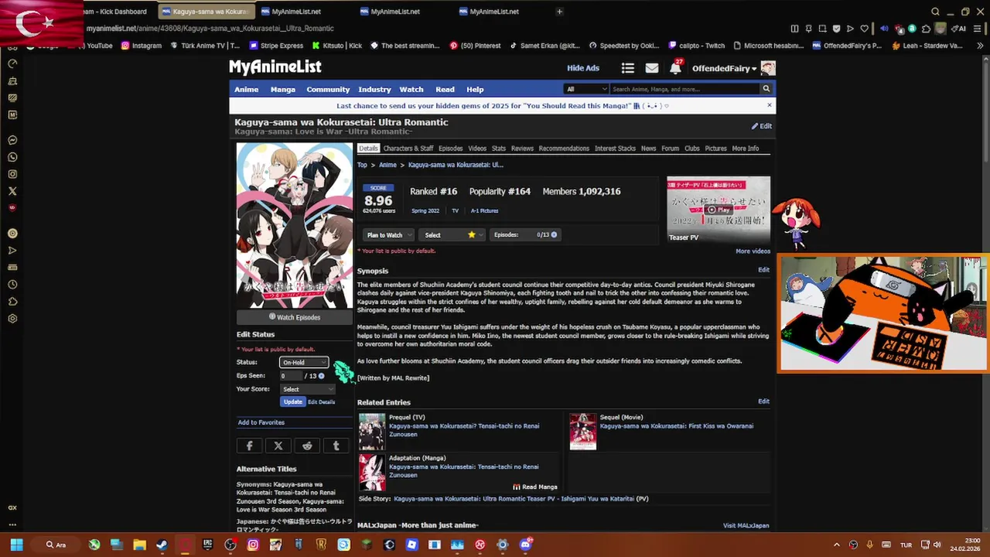Open More videos link
This screenshot has width=990, height=557.
coord(753,251)
